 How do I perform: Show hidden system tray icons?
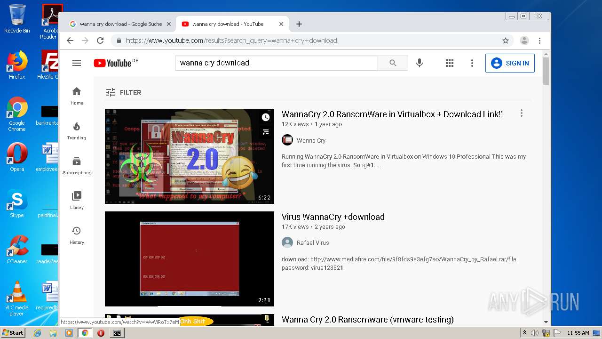click(x=524, y=333)
